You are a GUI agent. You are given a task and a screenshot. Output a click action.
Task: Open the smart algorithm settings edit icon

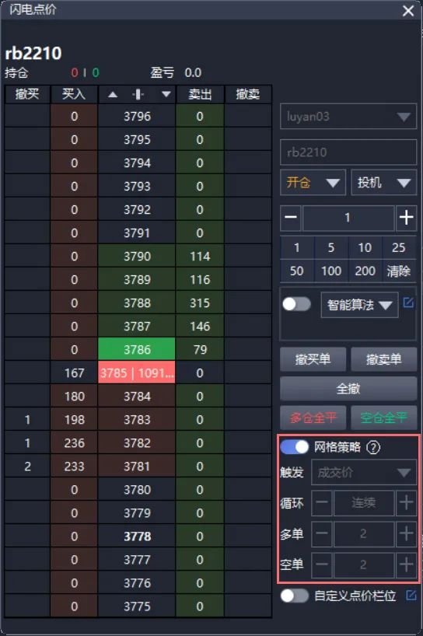(408, 302)
